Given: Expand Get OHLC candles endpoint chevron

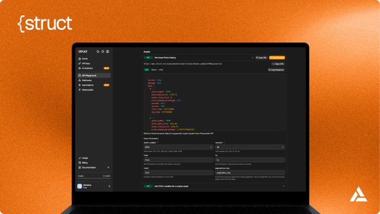Looking at the screenshot, I should tap(284, 187).
